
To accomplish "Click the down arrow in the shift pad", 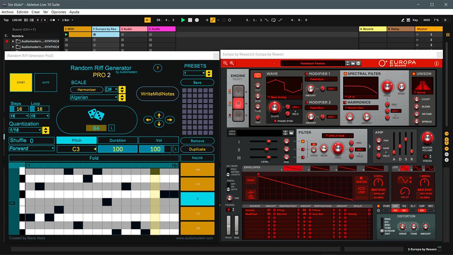I will 159,124.
